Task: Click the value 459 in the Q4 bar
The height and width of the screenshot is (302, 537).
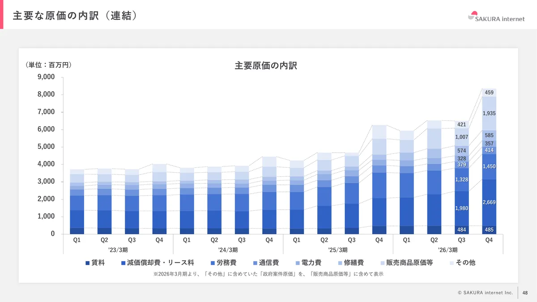Action: pos(489,93)
